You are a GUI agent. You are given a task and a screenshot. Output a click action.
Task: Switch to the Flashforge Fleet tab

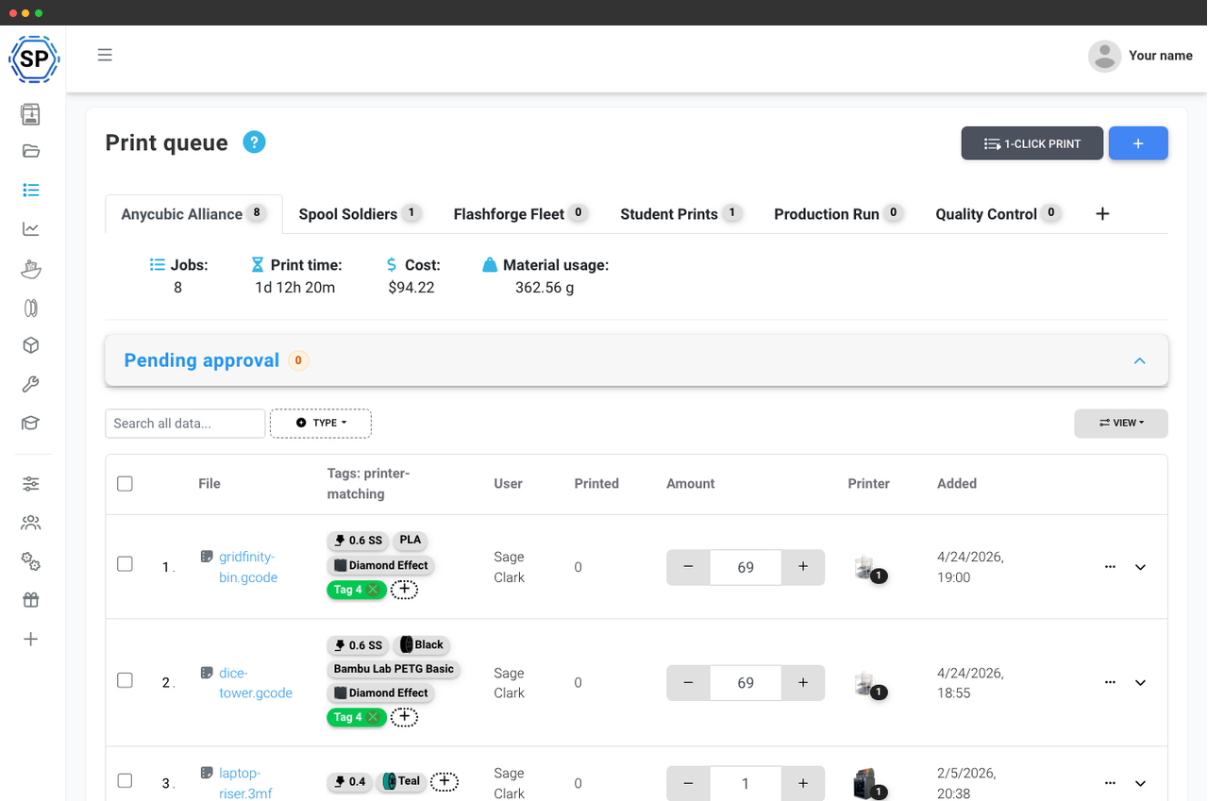(x=520, y=214)
